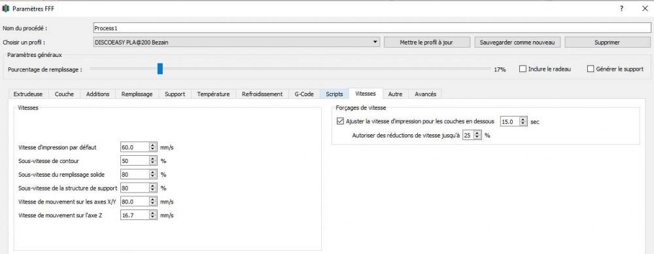Click Sous-vitesse du remplissage solide field
654x254 pixels.
click(135, 174)
